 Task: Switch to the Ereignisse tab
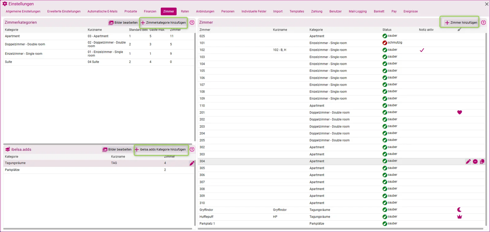(x=410, y=11)
